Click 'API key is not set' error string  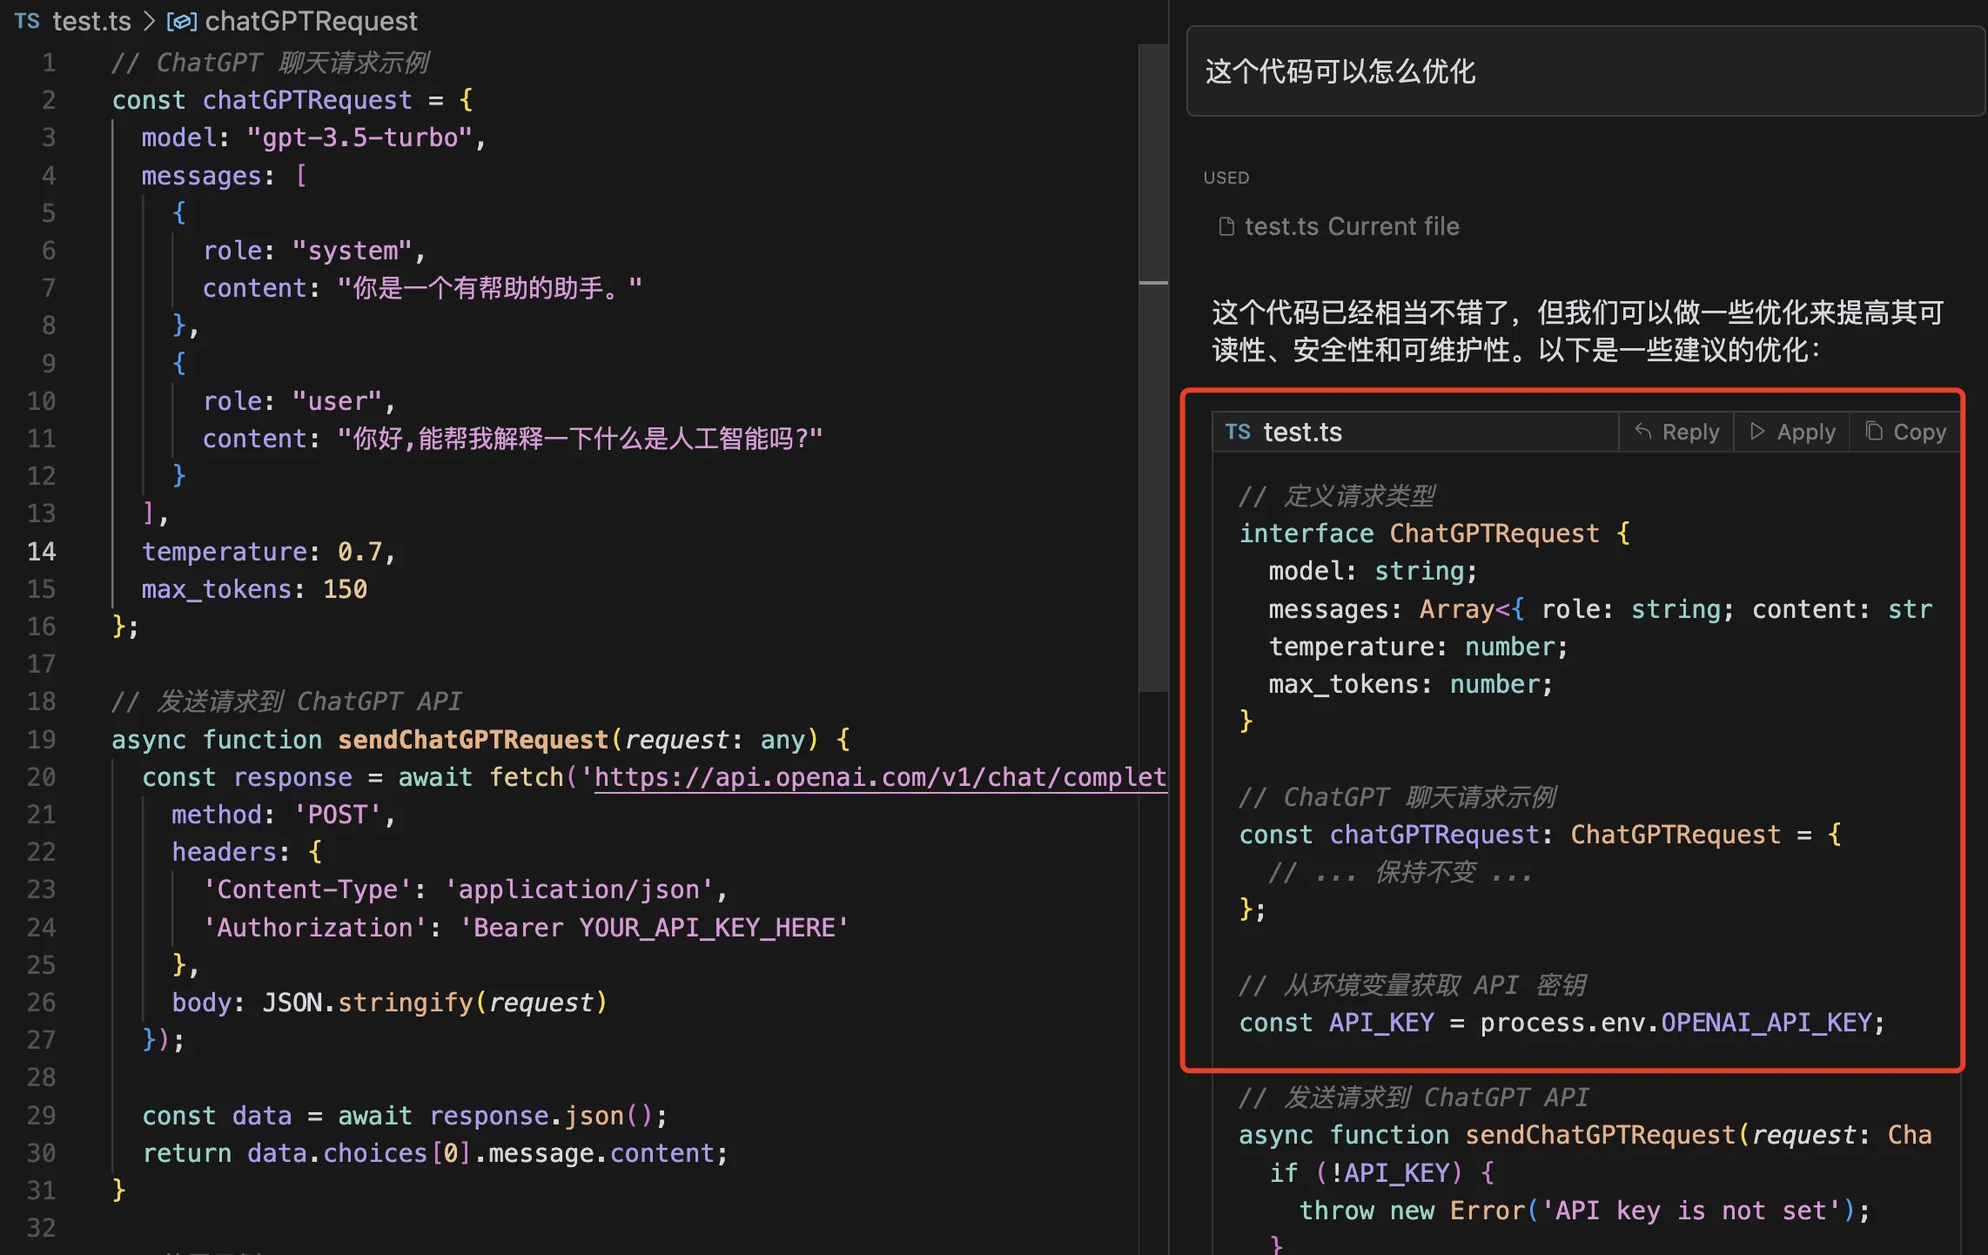point(1690,1211)
